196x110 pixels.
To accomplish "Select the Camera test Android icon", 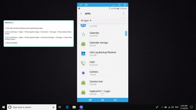I will click(x=83, y=83).
